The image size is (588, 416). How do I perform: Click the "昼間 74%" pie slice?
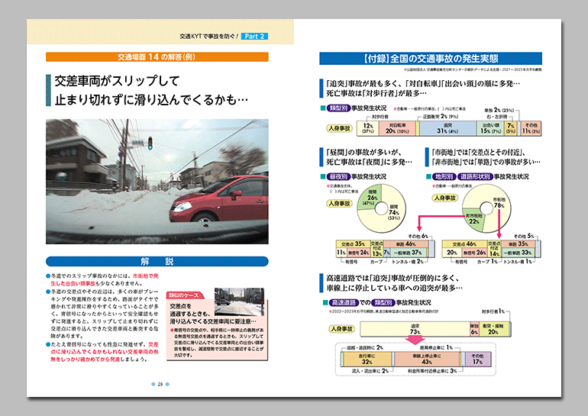point(394,212)
